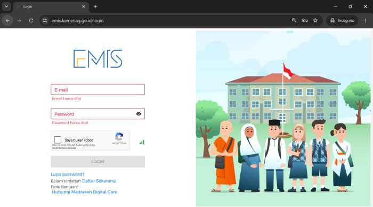Click the 'Perlu Bantuan?' text

[64, 187]
